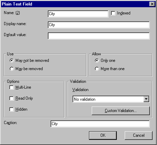Check the Multi-Line option
Viewport: 157px width, 145px height.
pos(11,88)
